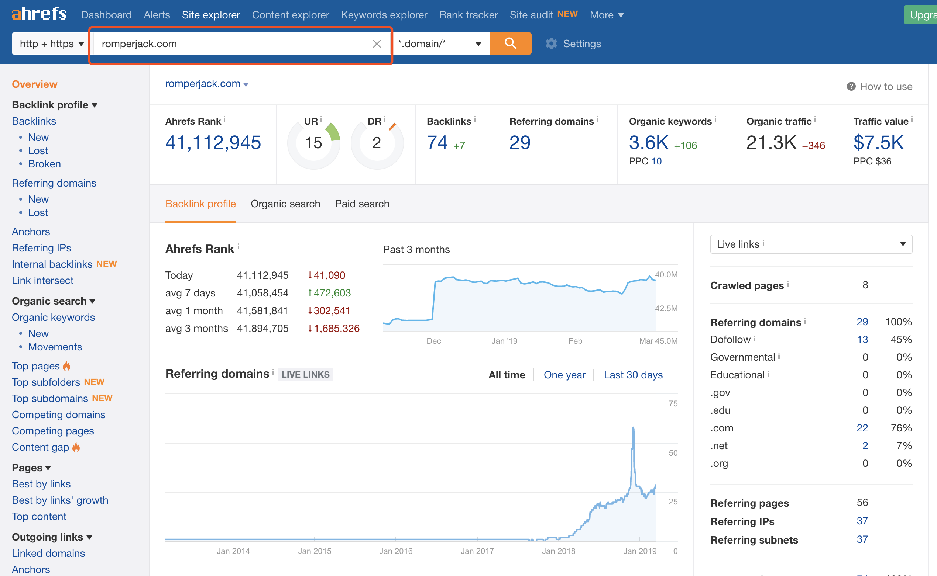The width and height of the screenshot is (937, 576).
Task: Click the flame icon next to Top pages
Action: pyautogui.click(x=67, y=366)
